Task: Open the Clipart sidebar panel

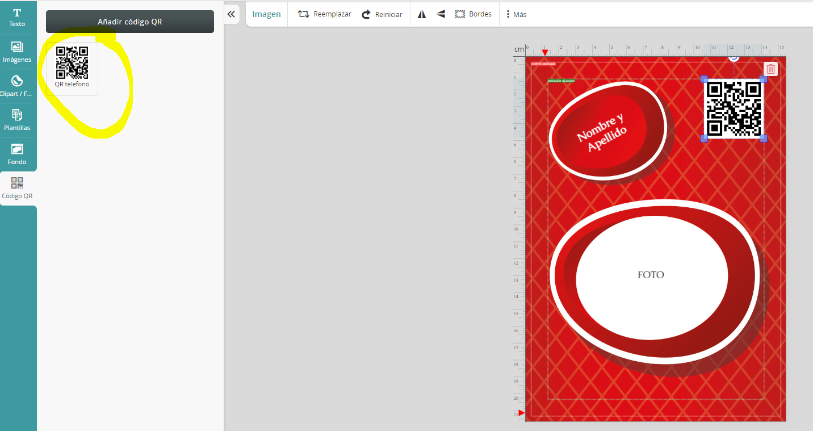Action: pos(17,86)
